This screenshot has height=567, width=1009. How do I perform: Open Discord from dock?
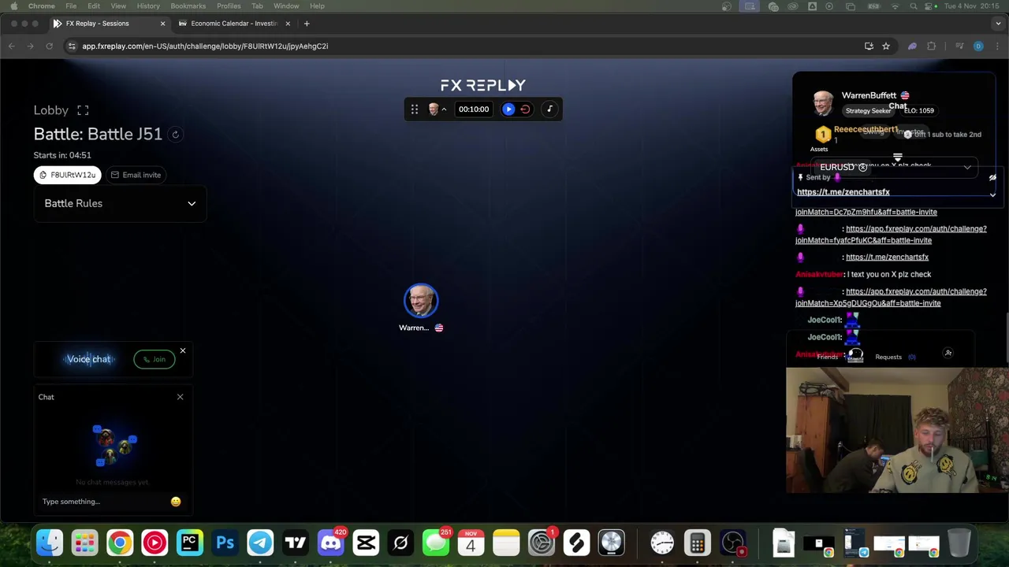point(330,543)
